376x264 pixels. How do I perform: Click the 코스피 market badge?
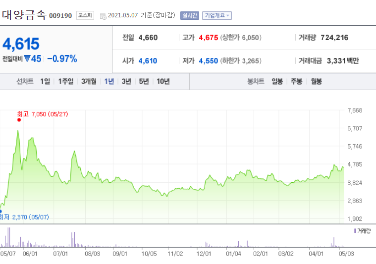[x=85, y=15]
